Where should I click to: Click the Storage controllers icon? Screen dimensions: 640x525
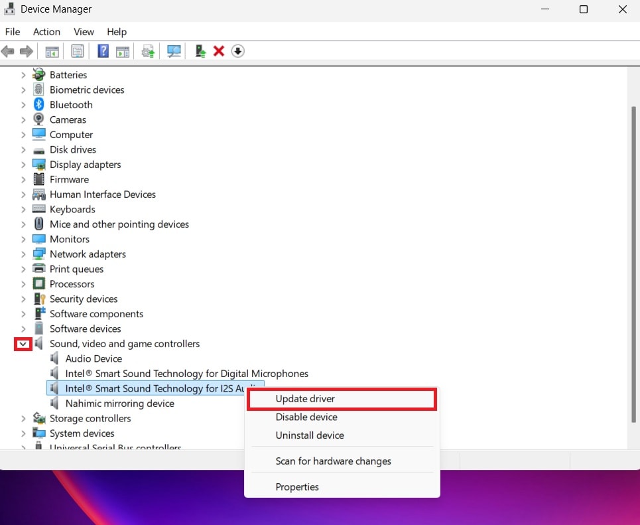38,418
